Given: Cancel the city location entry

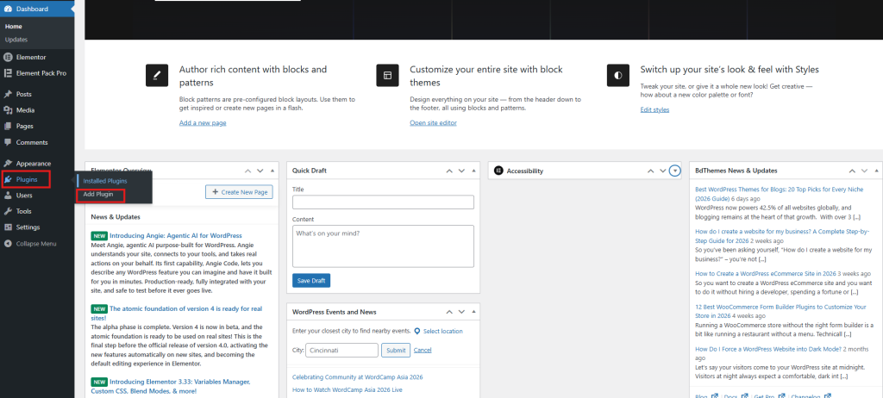Looking at the screenshot, I should pos(423,350).
